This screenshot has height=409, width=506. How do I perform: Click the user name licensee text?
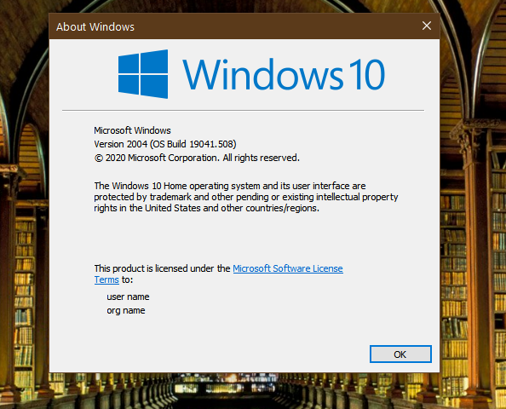[128, 297]
